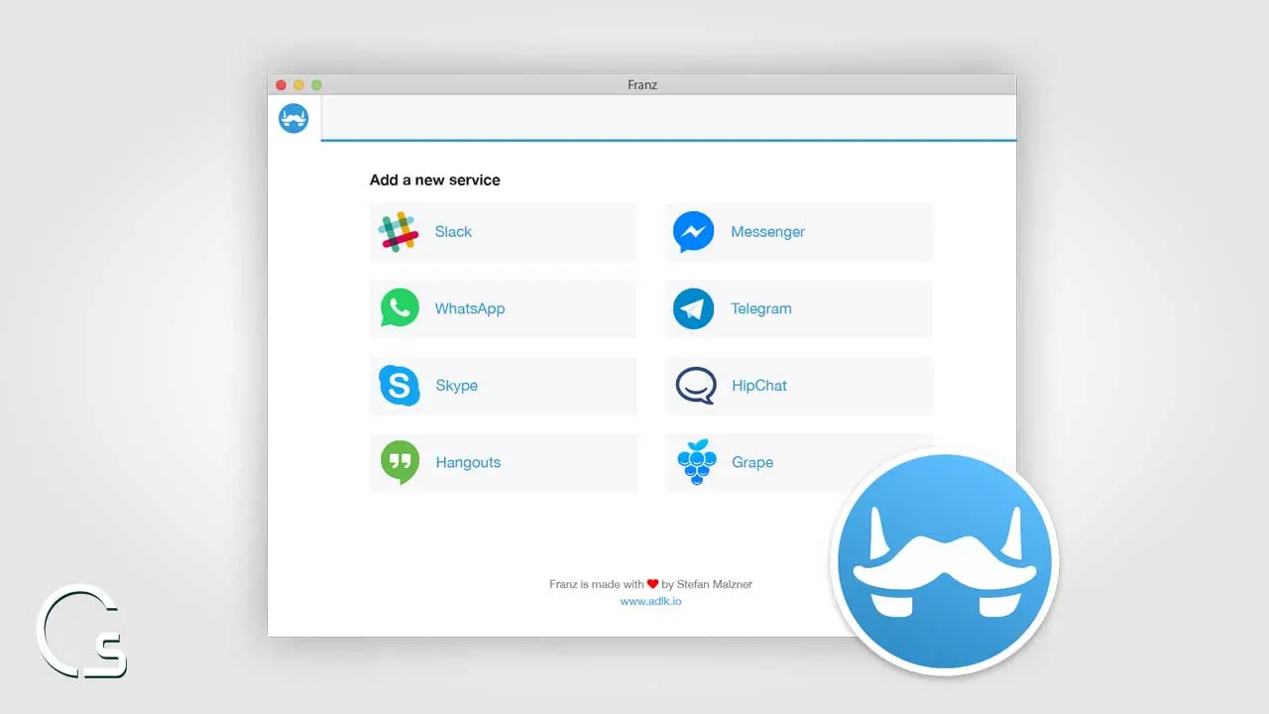Add the HipChat service

[x=799, y=386]
